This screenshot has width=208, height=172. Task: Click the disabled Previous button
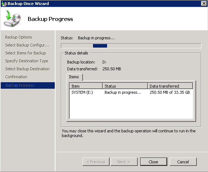pyautogui.click(x=96, y=162)
